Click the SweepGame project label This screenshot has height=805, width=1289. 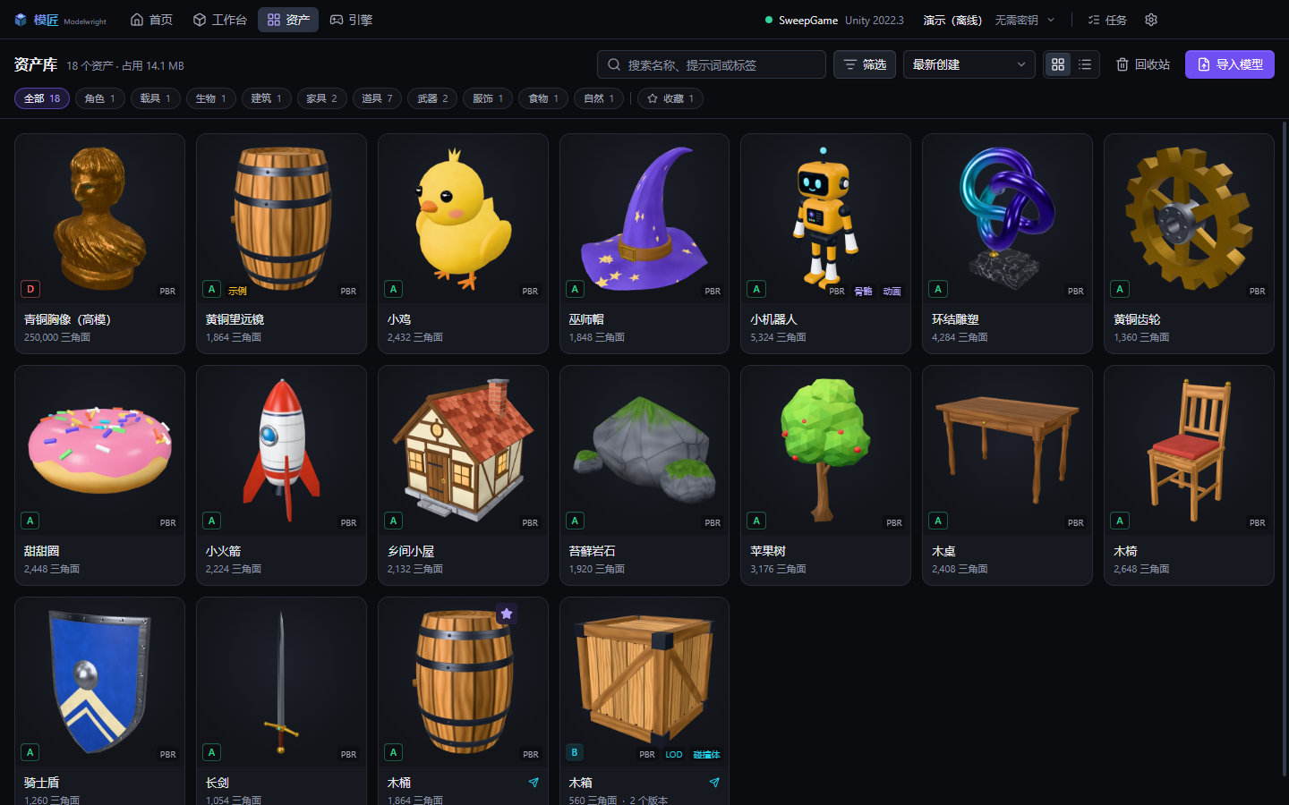(808, 20)
